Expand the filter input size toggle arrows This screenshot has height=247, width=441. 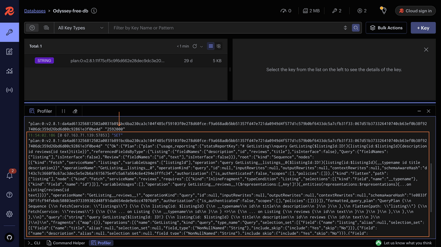pyautogui.click(x=345, y=28)
